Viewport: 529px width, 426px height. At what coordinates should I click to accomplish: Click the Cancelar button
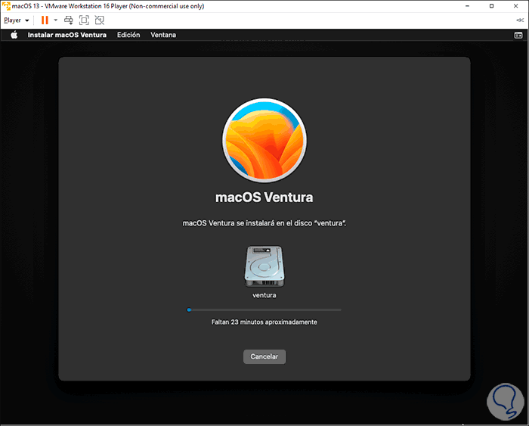click(x=264, y=356)
